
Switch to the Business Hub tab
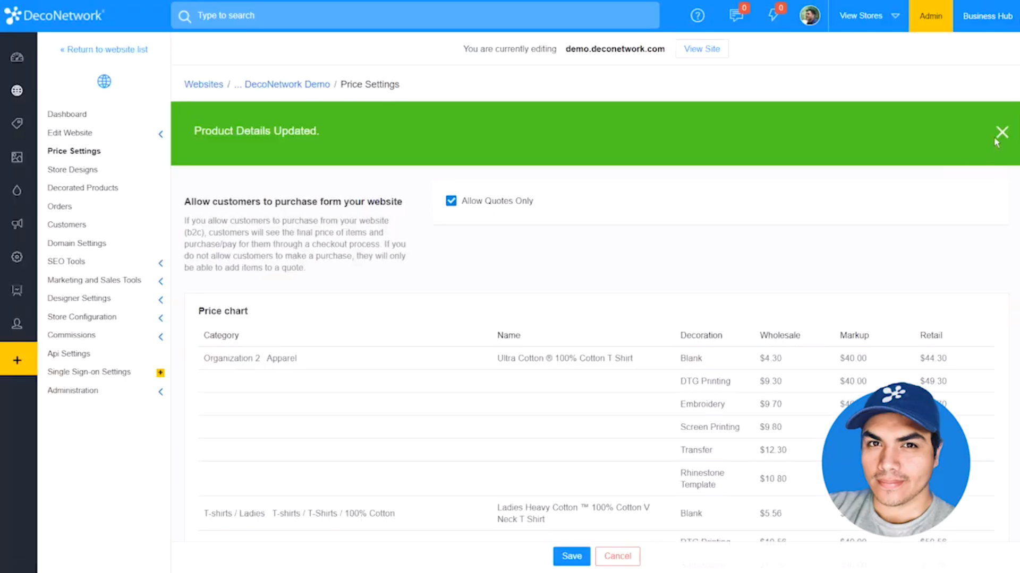pyautogui.click(x=987, y=15)
